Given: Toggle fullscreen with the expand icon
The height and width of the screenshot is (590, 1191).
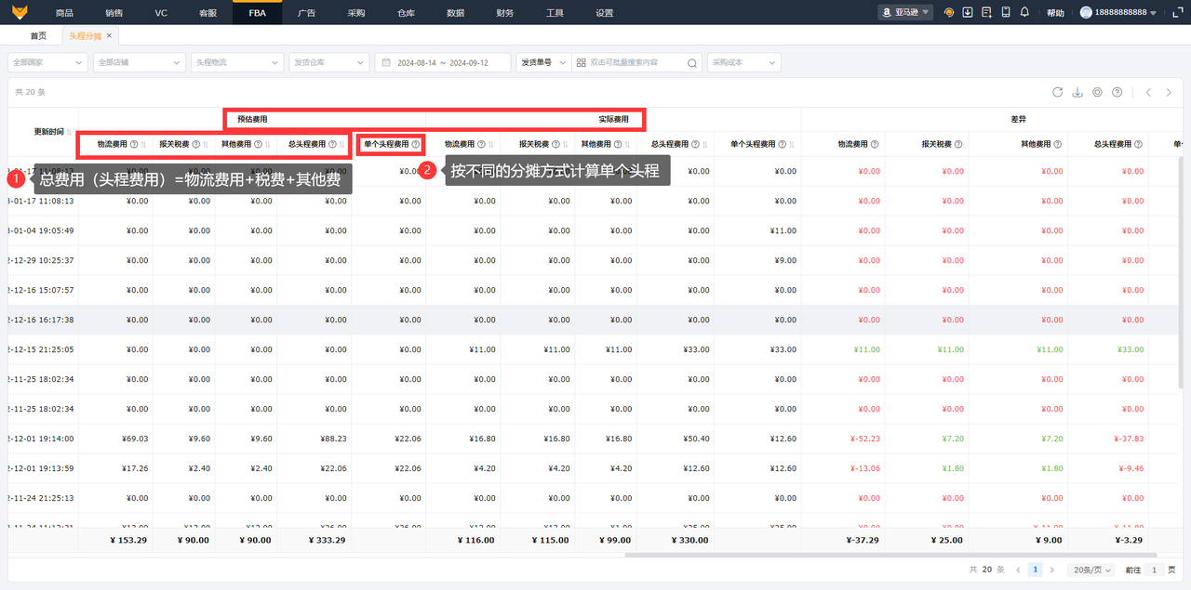Looking at the screenshot, I should [1178, 13].
